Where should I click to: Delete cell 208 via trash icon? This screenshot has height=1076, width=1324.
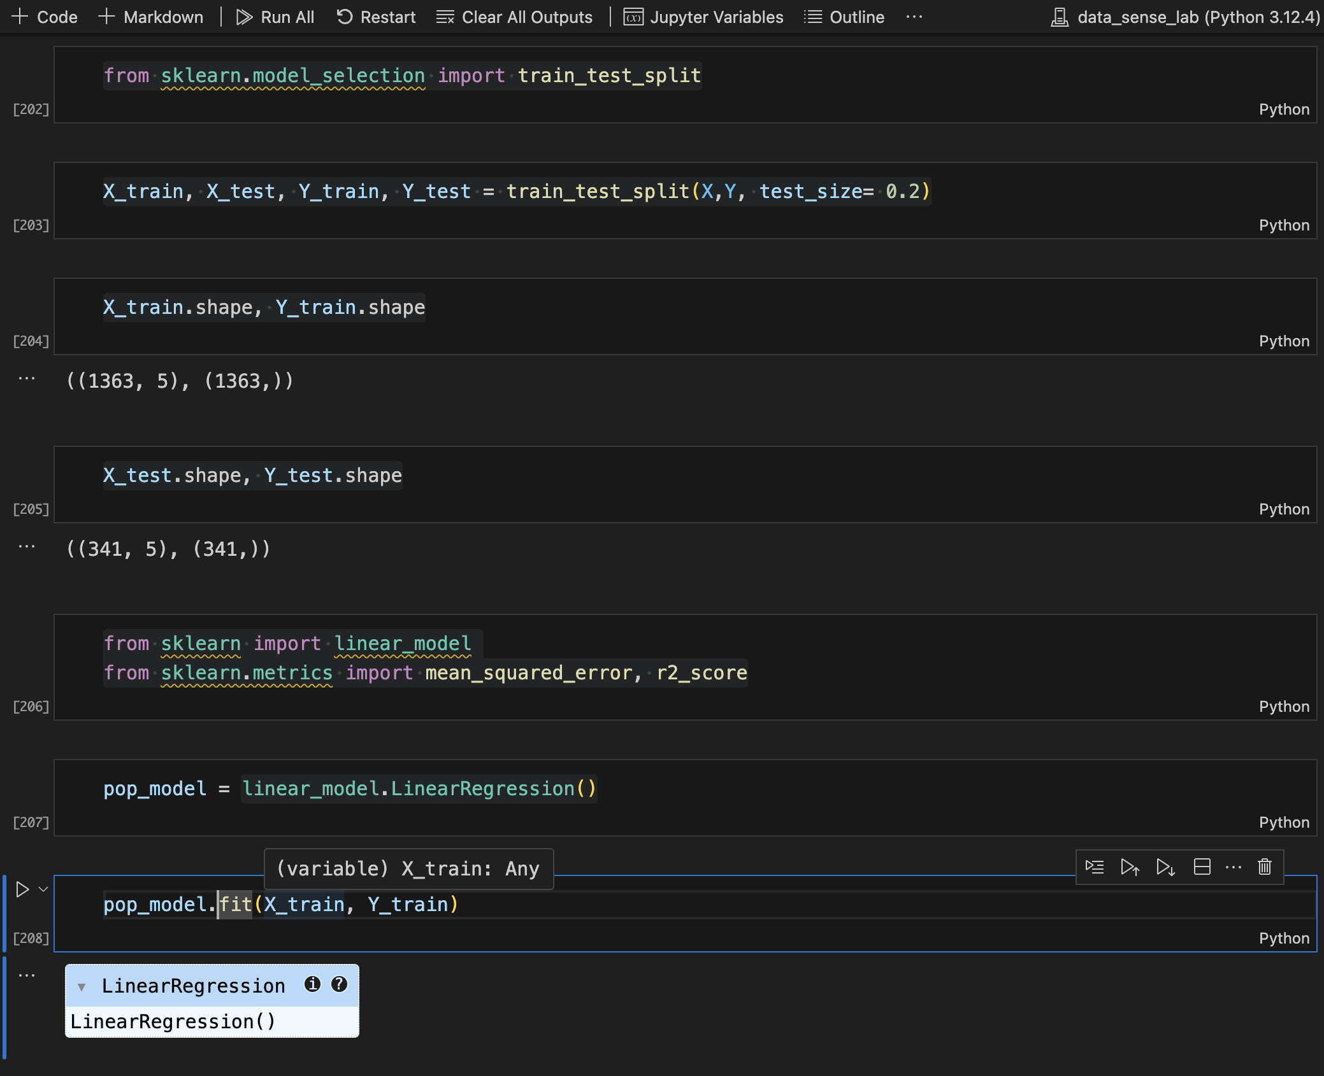click(x=1263, y=867)
